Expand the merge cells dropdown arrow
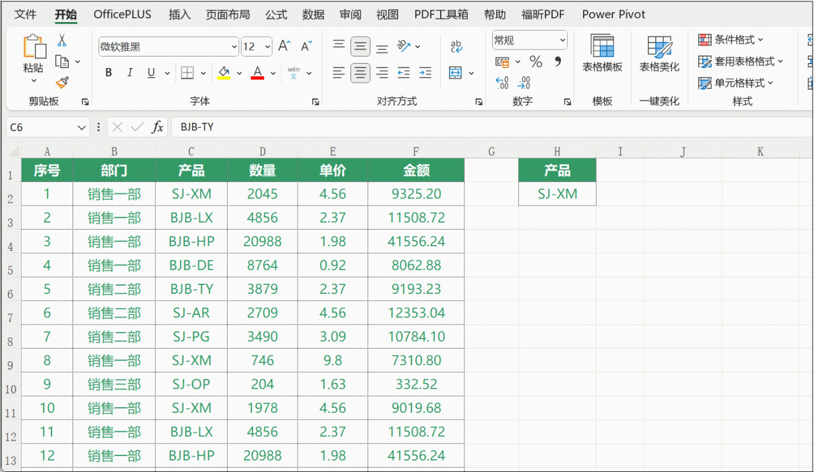 (471, 73)
